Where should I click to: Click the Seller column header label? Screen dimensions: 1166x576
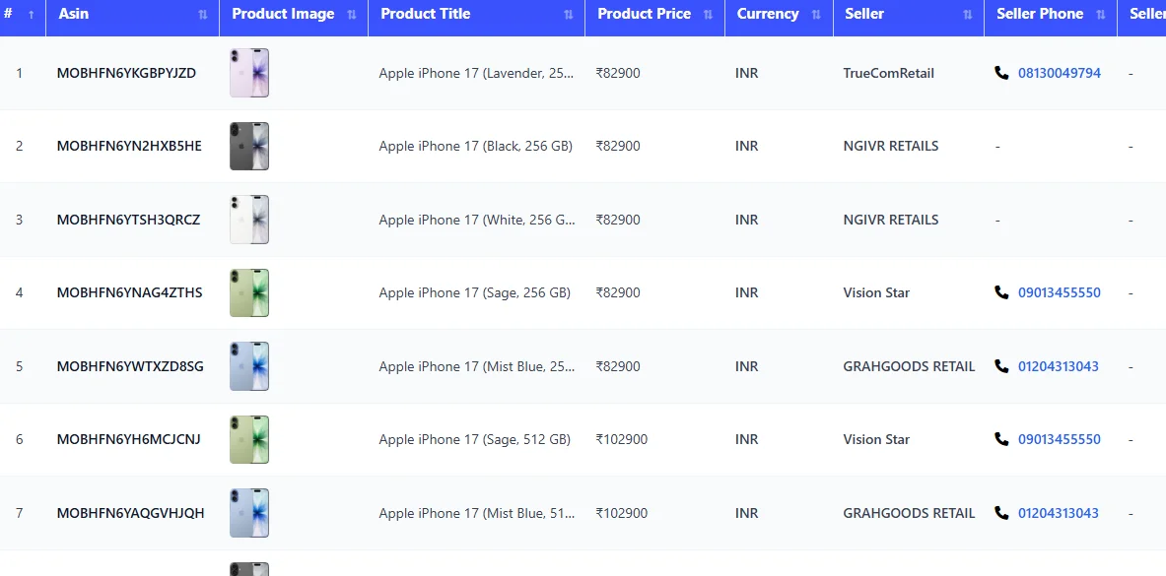click(864, 14)
